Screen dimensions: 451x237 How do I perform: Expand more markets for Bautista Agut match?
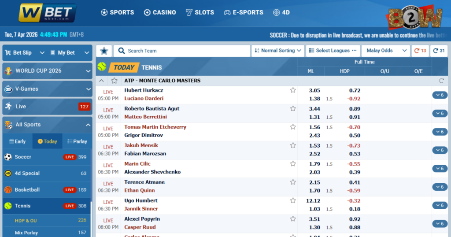pyautogui.click(x=440, y=113)
